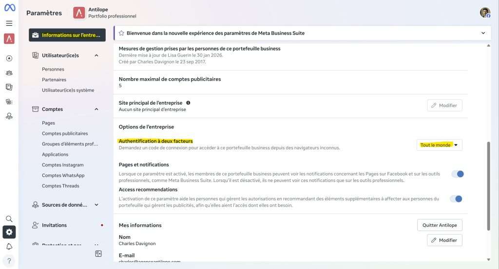Open the hamburger navigation menu
499x269 pixels.
point(9,23)
